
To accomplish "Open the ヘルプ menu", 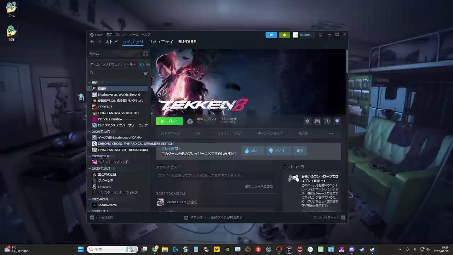I will pos(146,35).
